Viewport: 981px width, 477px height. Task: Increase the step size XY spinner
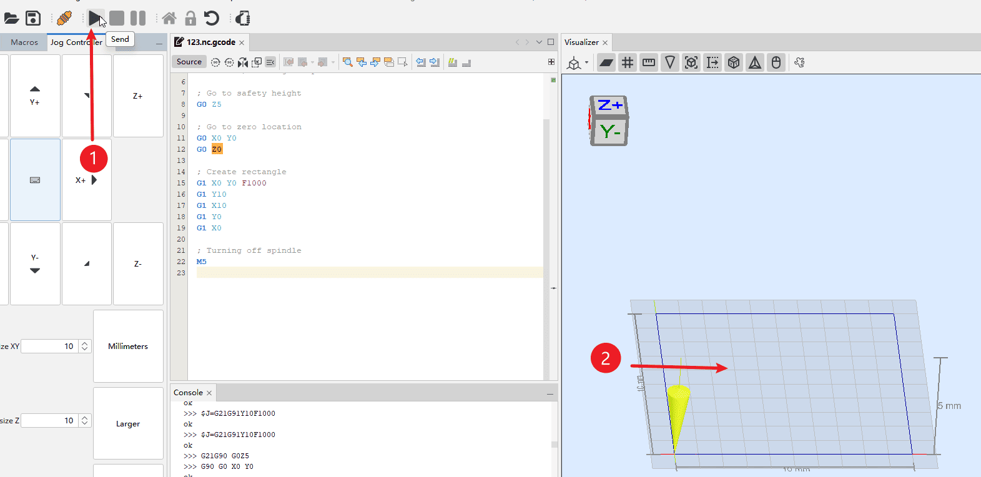point(85,343)
